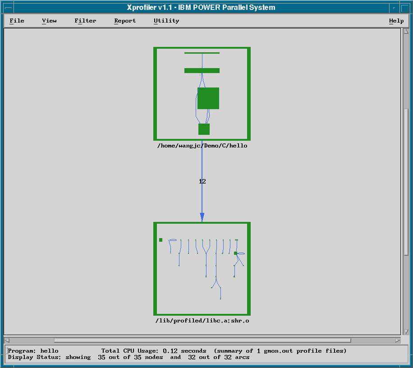Open the window menu button in title bar

[x=9, y=8]
